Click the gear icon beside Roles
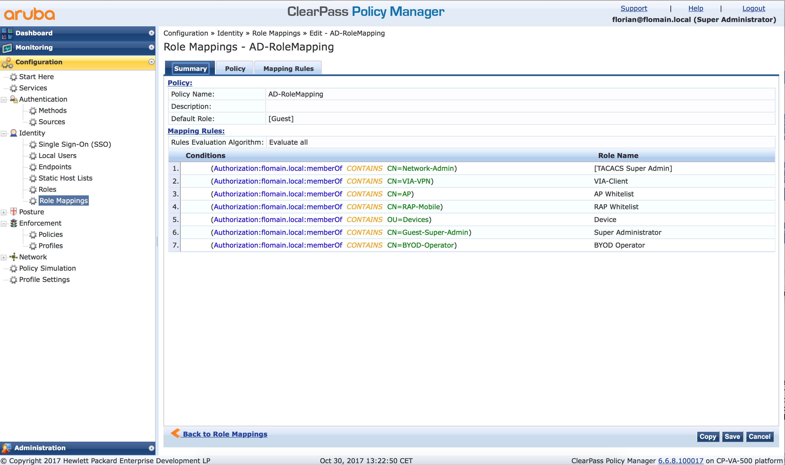 click(33, 189)
